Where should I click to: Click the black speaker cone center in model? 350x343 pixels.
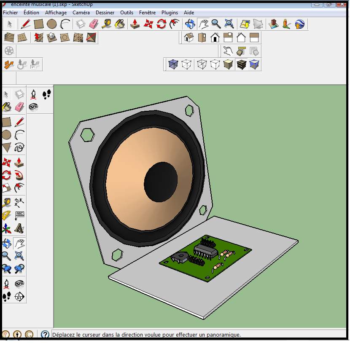pos(161,182)
